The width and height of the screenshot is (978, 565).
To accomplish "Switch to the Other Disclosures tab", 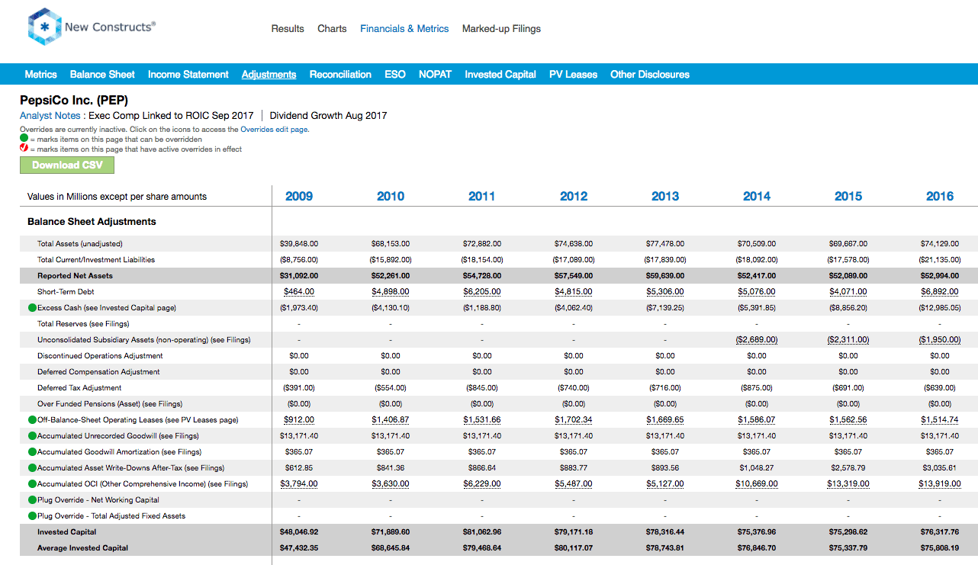I will 650,75.
